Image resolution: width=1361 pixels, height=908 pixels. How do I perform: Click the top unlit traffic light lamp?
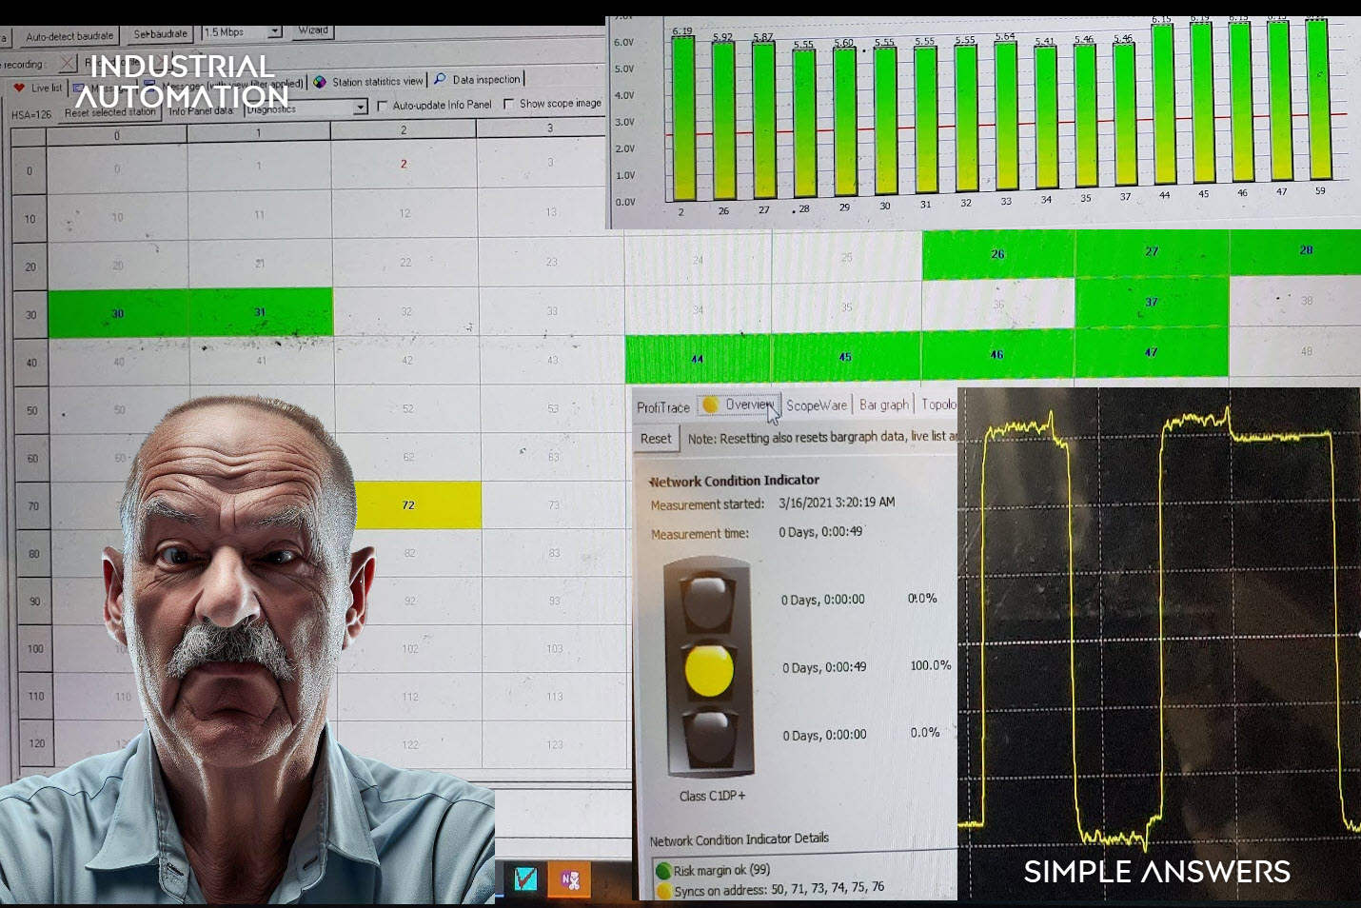point(708,600)
